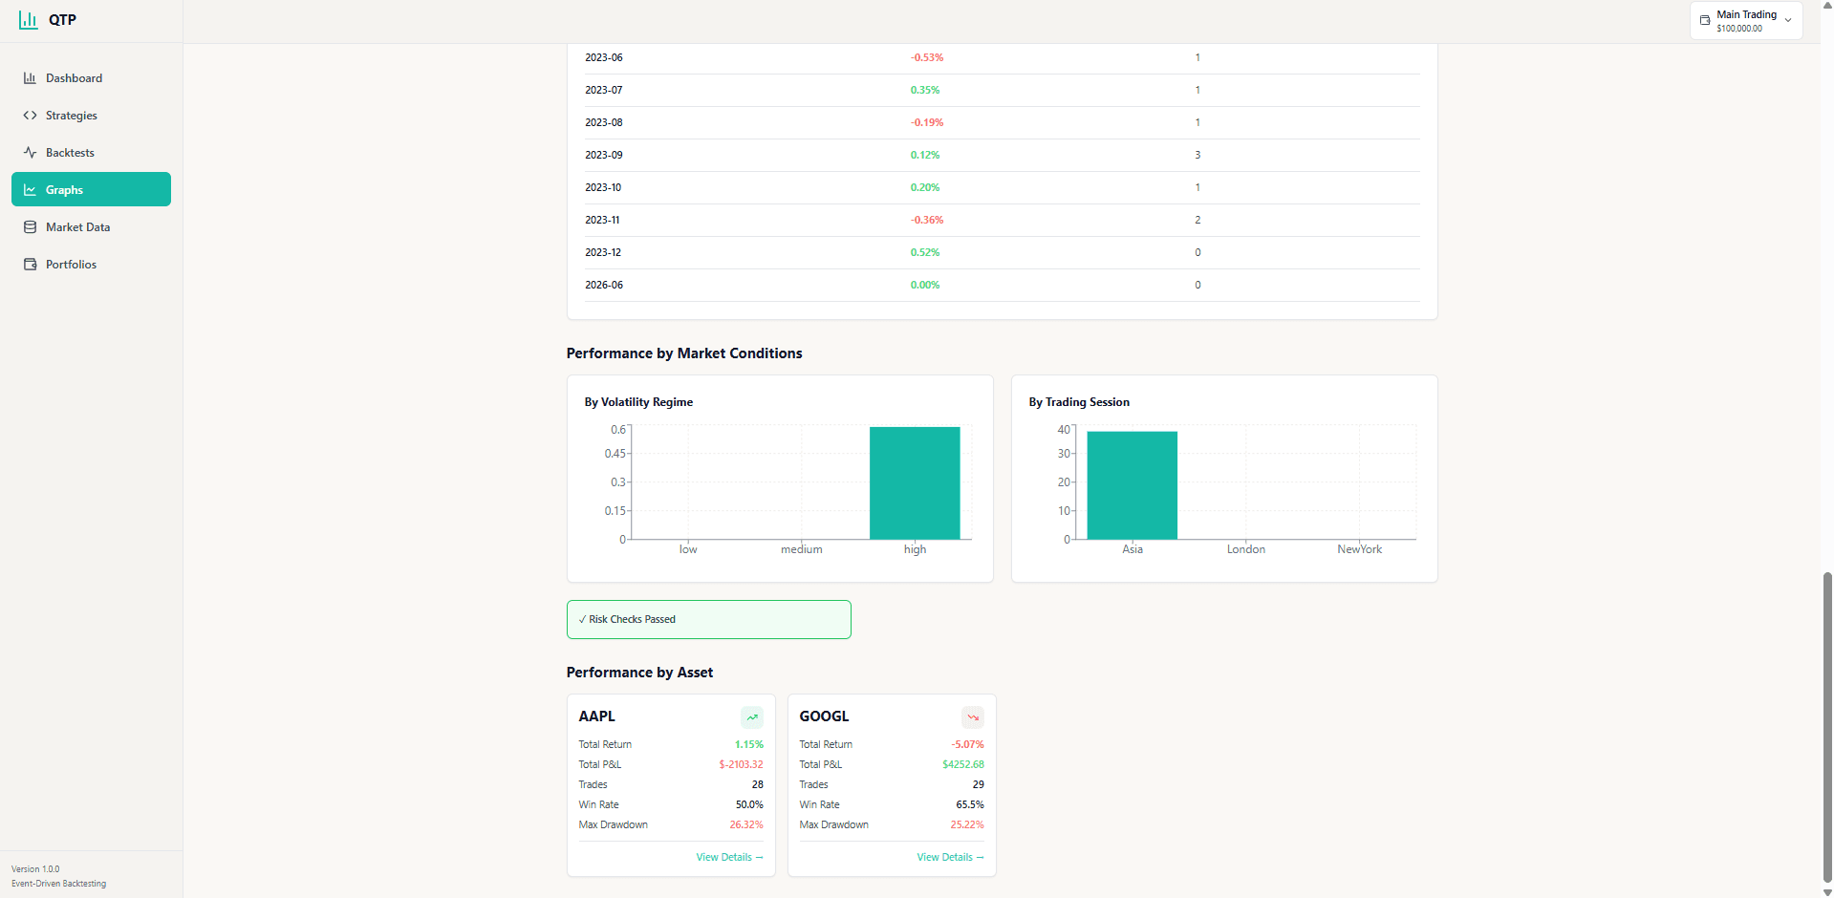The height and width of the screenshot is (898, 1834).
Task: Click GOOGL total P&L $4252.68
Action: click(963, 764)
